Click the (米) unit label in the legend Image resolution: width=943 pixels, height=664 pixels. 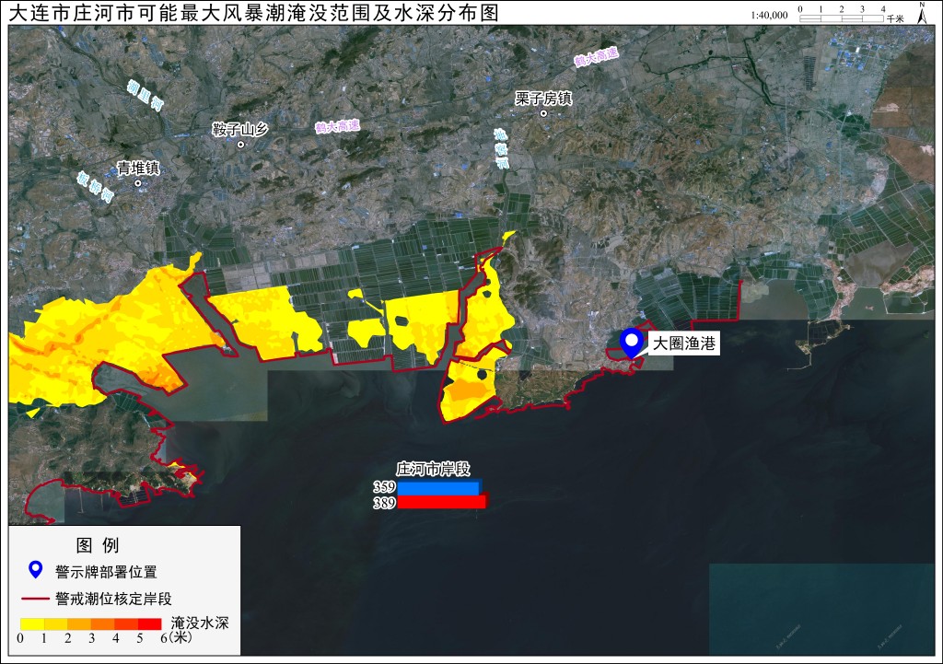coord(181,638)
